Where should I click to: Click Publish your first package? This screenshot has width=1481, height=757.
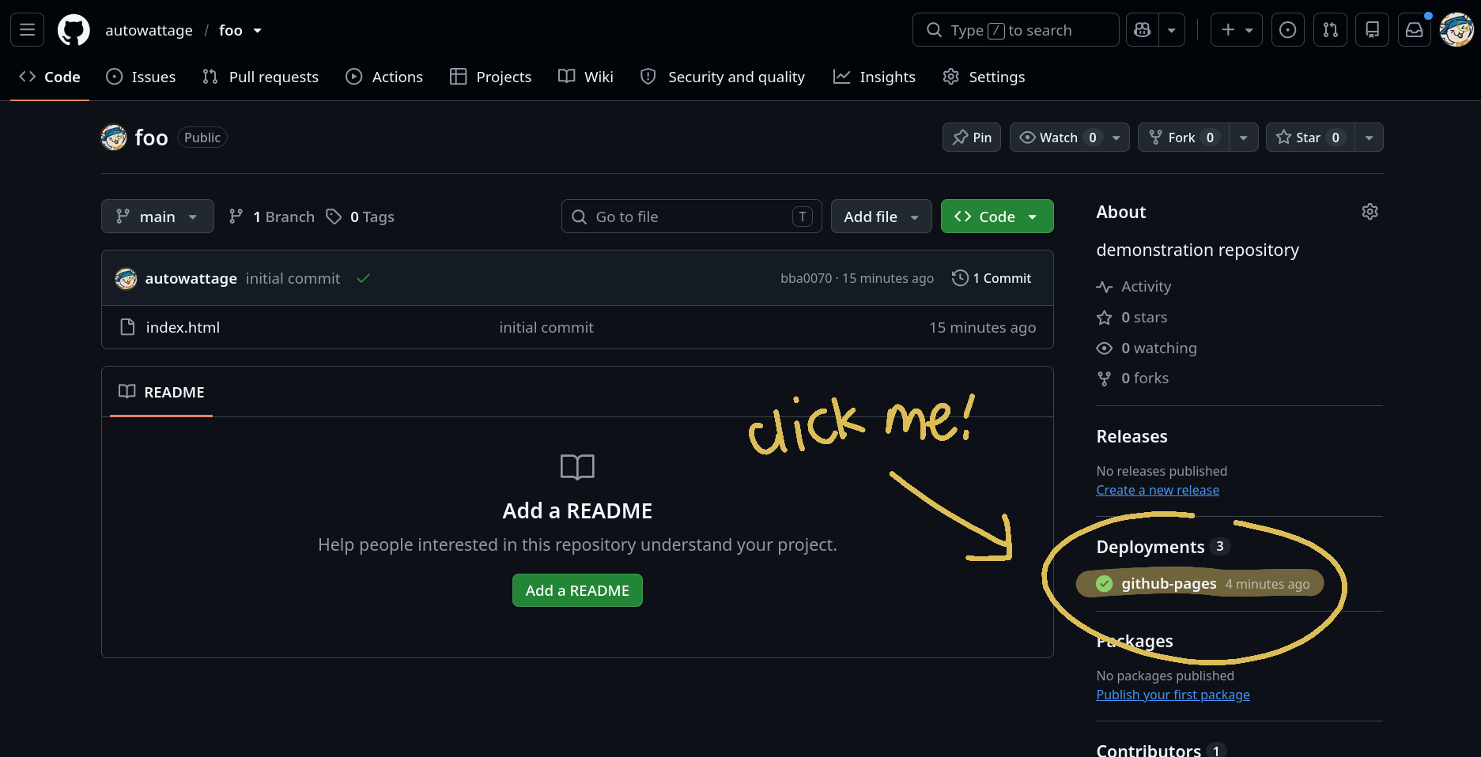coord(1173,695)
